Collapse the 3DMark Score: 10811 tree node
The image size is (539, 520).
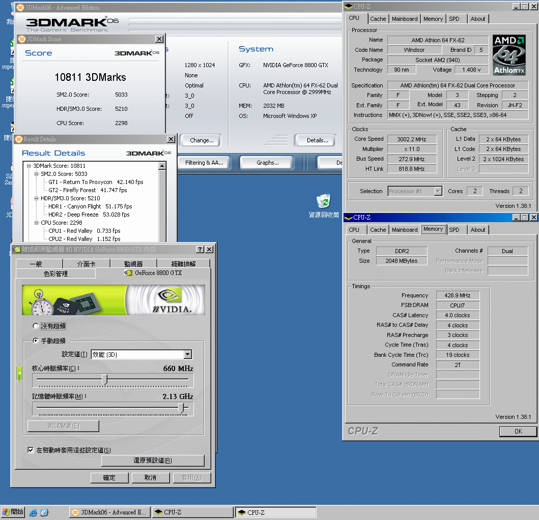29,166
